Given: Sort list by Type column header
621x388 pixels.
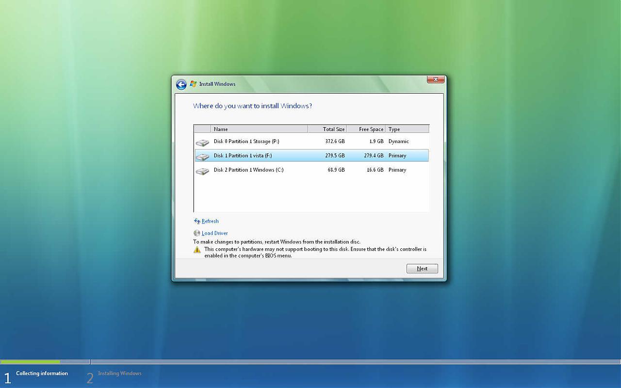Looking at the screenshot, I should [408, 129].
